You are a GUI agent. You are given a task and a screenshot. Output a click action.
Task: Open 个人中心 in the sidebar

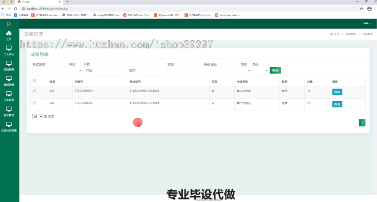coord(9,51)
